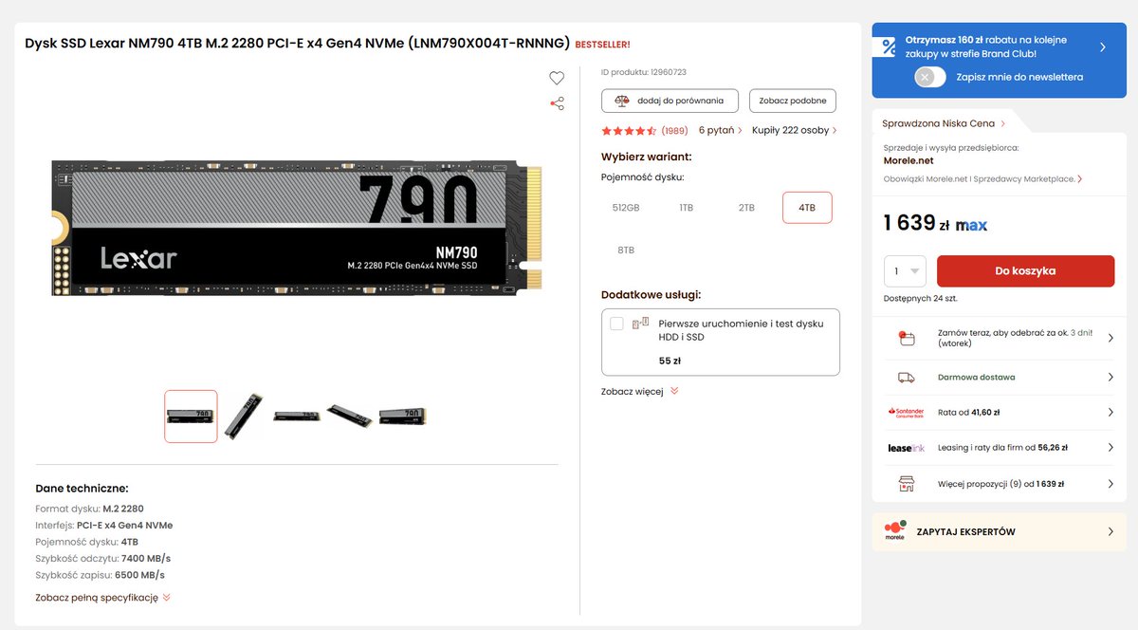Click Zobacz podobne button
The image size is (1138, 630).
(x=793, y=101)
